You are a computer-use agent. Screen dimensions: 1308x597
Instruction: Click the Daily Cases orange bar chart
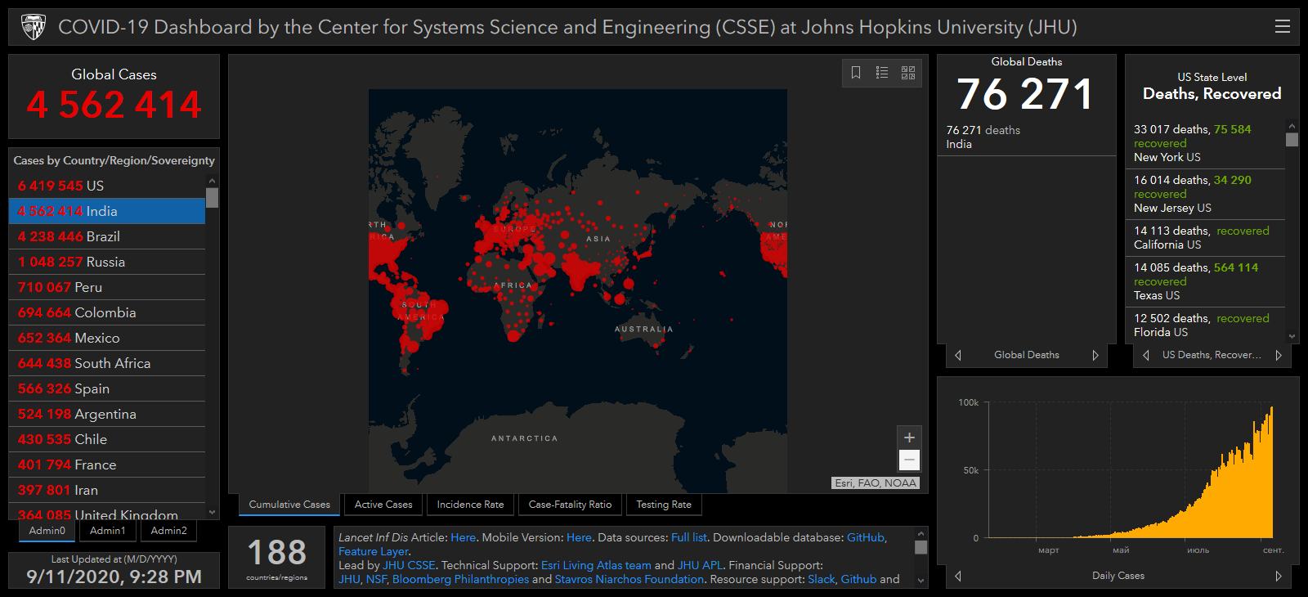(1130, 471)
